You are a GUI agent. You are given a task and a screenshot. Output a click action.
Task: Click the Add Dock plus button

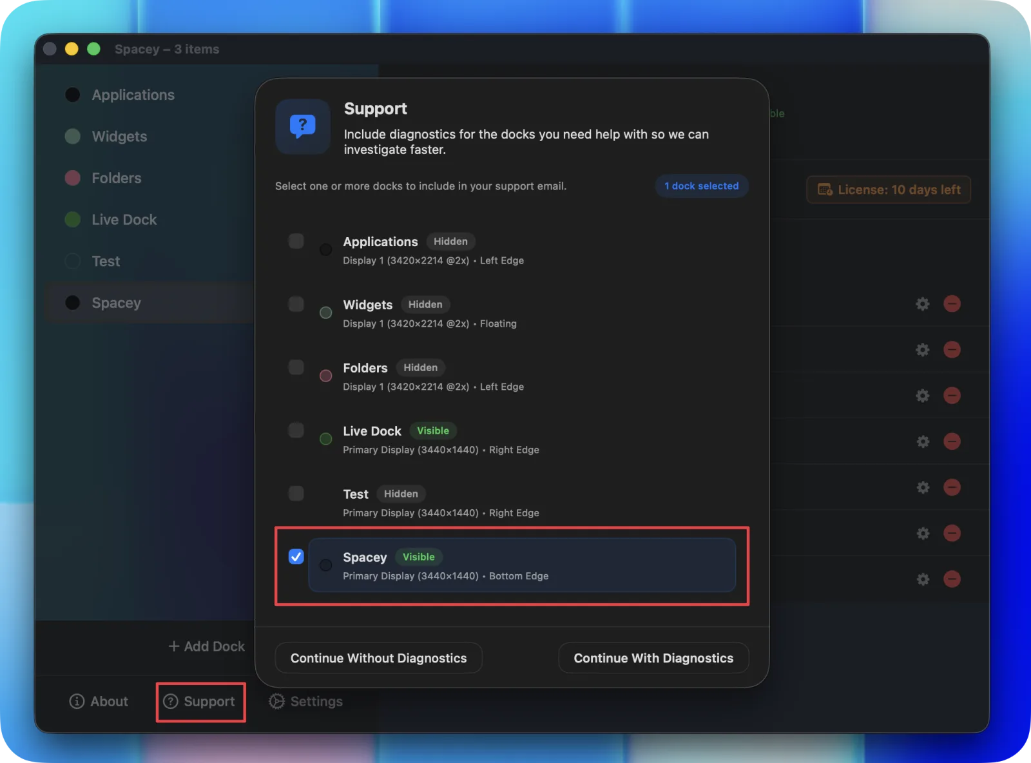[206, 646]
